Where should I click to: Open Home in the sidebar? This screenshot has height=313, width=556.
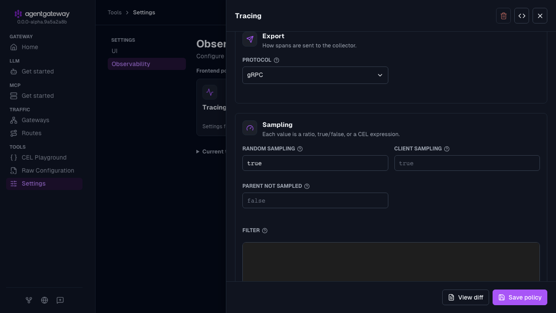tap(44, 47)
